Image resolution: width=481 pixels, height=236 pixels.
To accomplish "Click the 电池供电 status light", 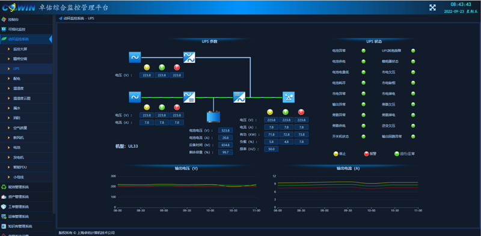I will tap(364, 61).
